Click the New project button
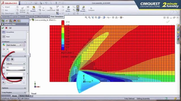This screenshot has width=181, height=101. click(x=5, y=10)
